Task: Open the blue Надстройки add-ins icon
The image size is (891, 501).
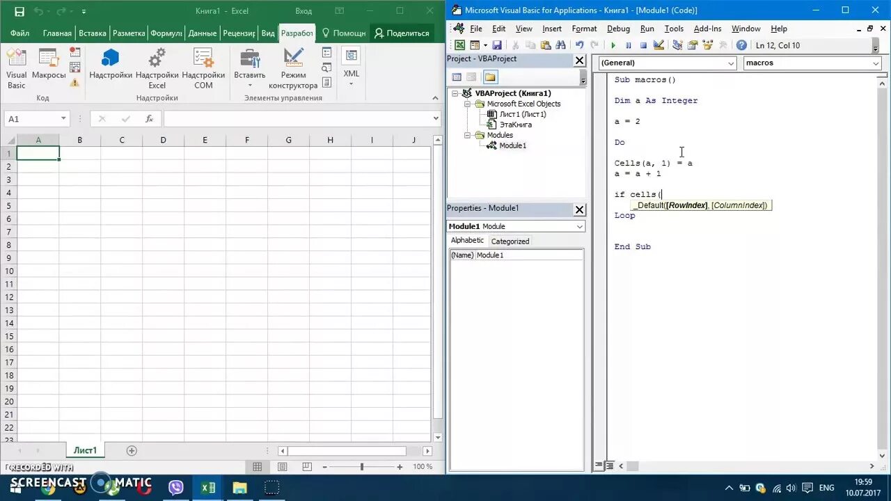Action: pos(111,64)
